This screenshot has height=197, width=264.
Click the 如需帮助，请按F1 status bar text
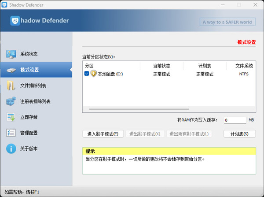[22, 192]
